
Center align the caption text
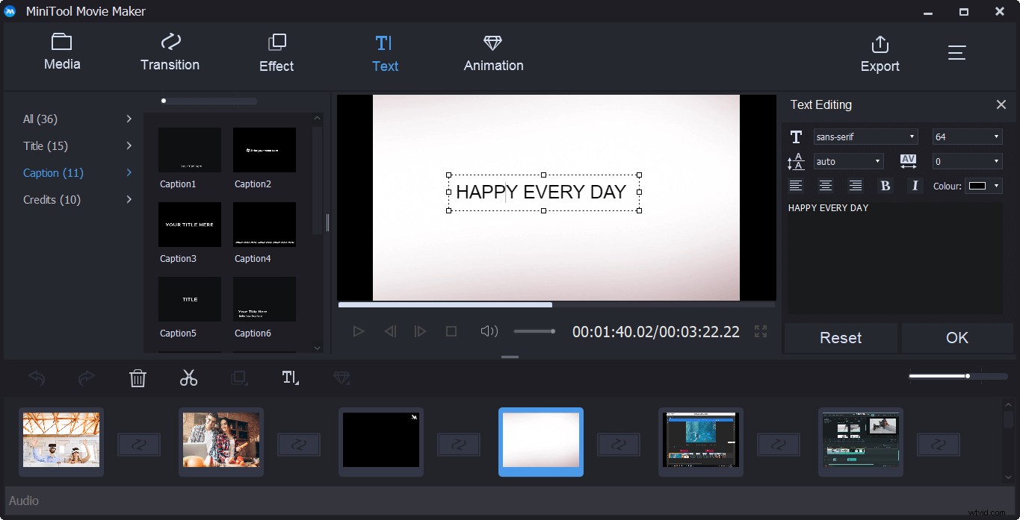(x=825, y=185)
